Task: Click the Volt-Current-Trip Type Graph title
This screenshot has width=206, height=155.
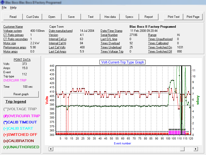Action: coord(123,62)
